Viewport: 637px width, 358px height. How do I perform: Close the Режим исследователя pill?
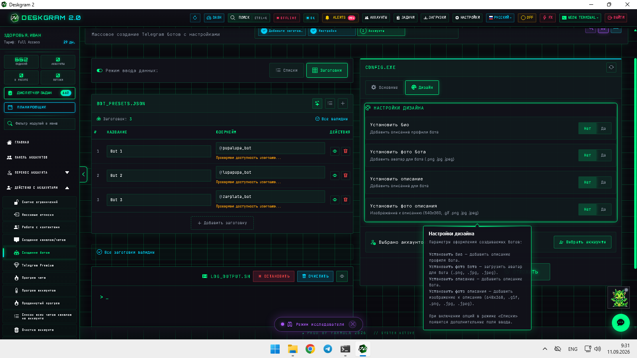353,324
